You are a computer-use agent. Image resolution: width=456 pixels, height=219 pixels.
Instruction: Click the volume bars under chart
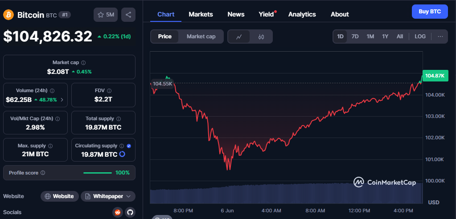tap(286, 193)
